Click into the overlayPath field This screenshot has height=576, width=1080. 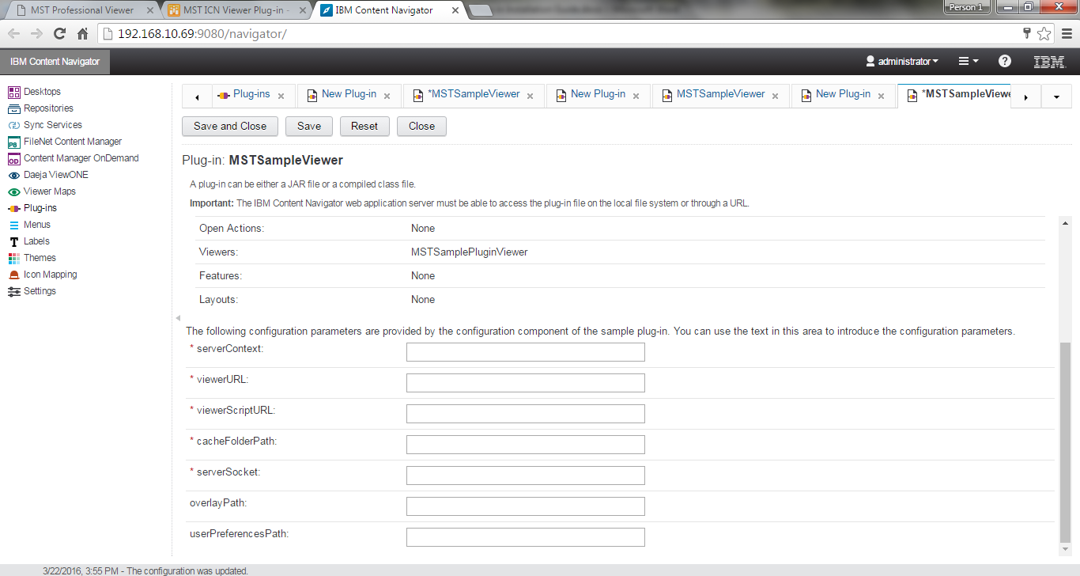click(525, 506)
